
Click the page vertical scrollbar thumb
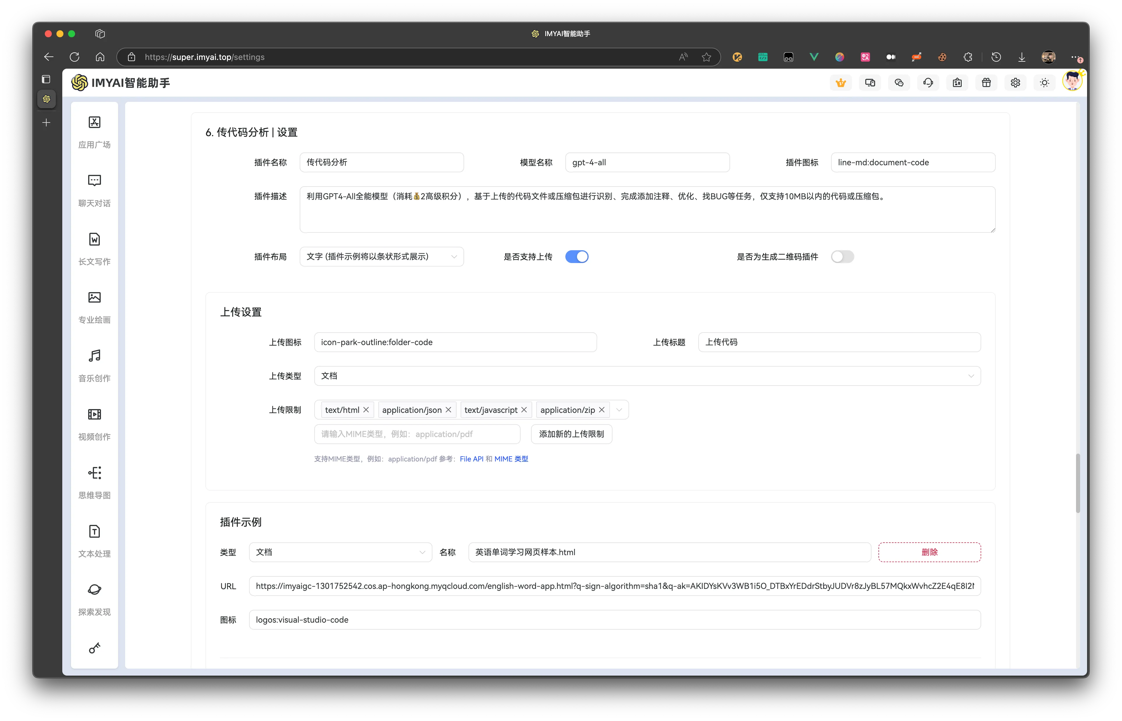1077,483
